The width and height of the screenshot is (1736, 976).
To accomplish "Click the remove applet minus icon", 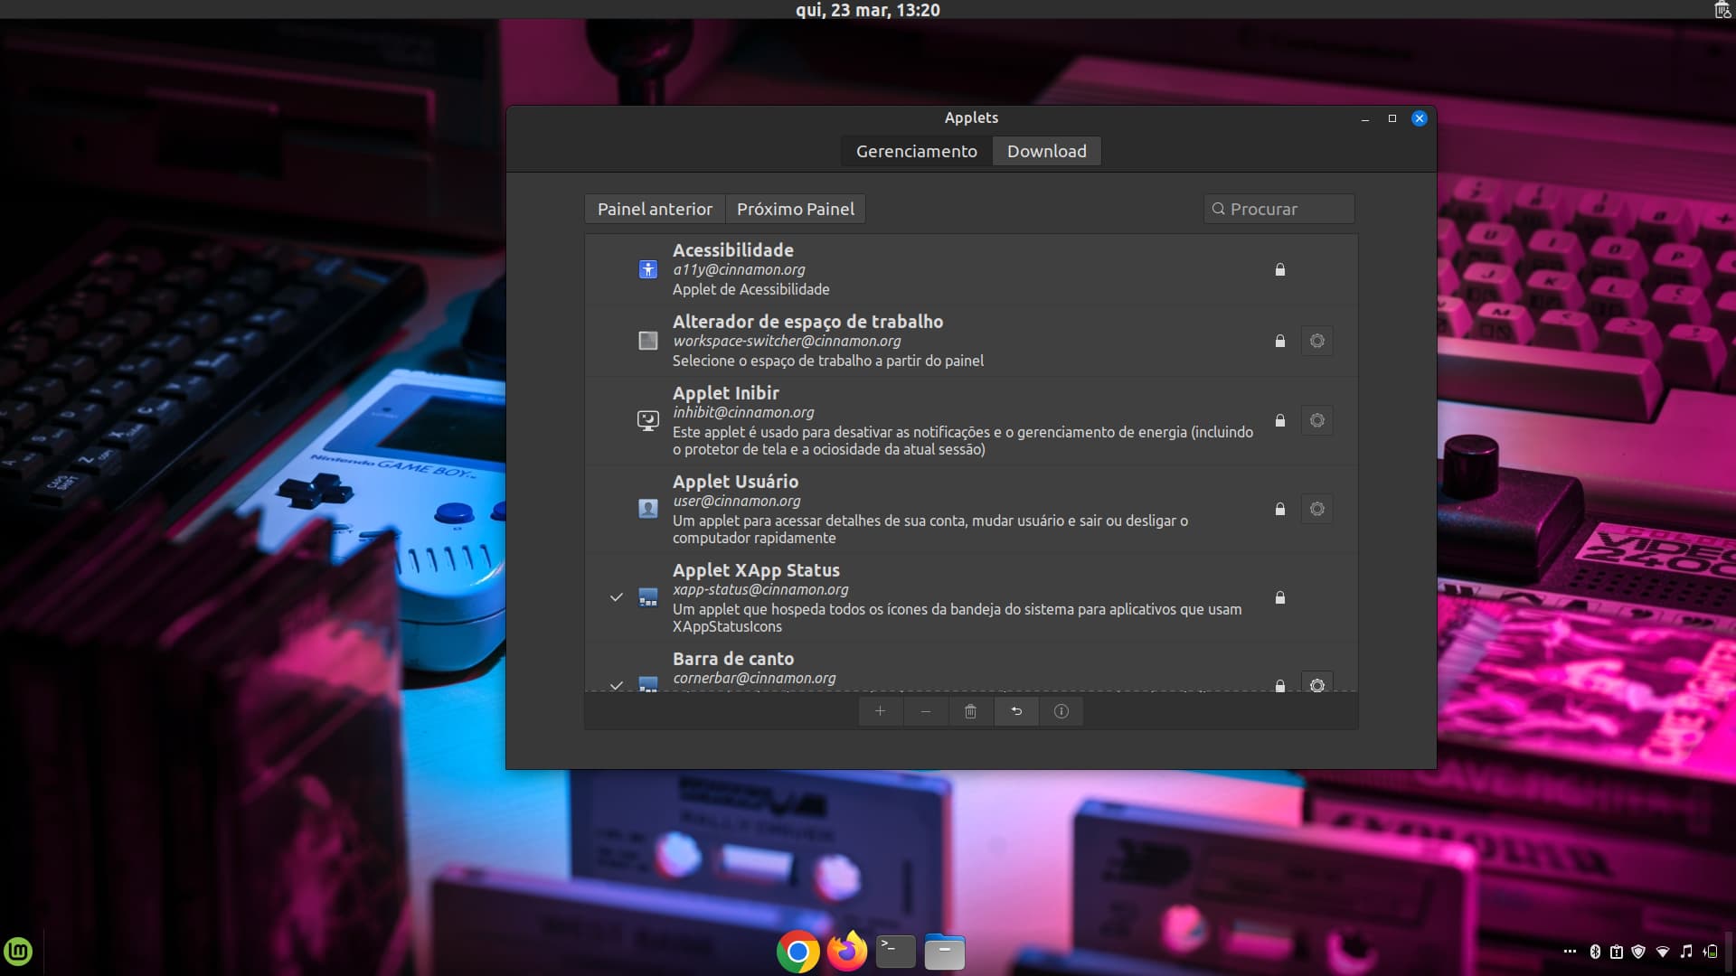I will point(925,711).
